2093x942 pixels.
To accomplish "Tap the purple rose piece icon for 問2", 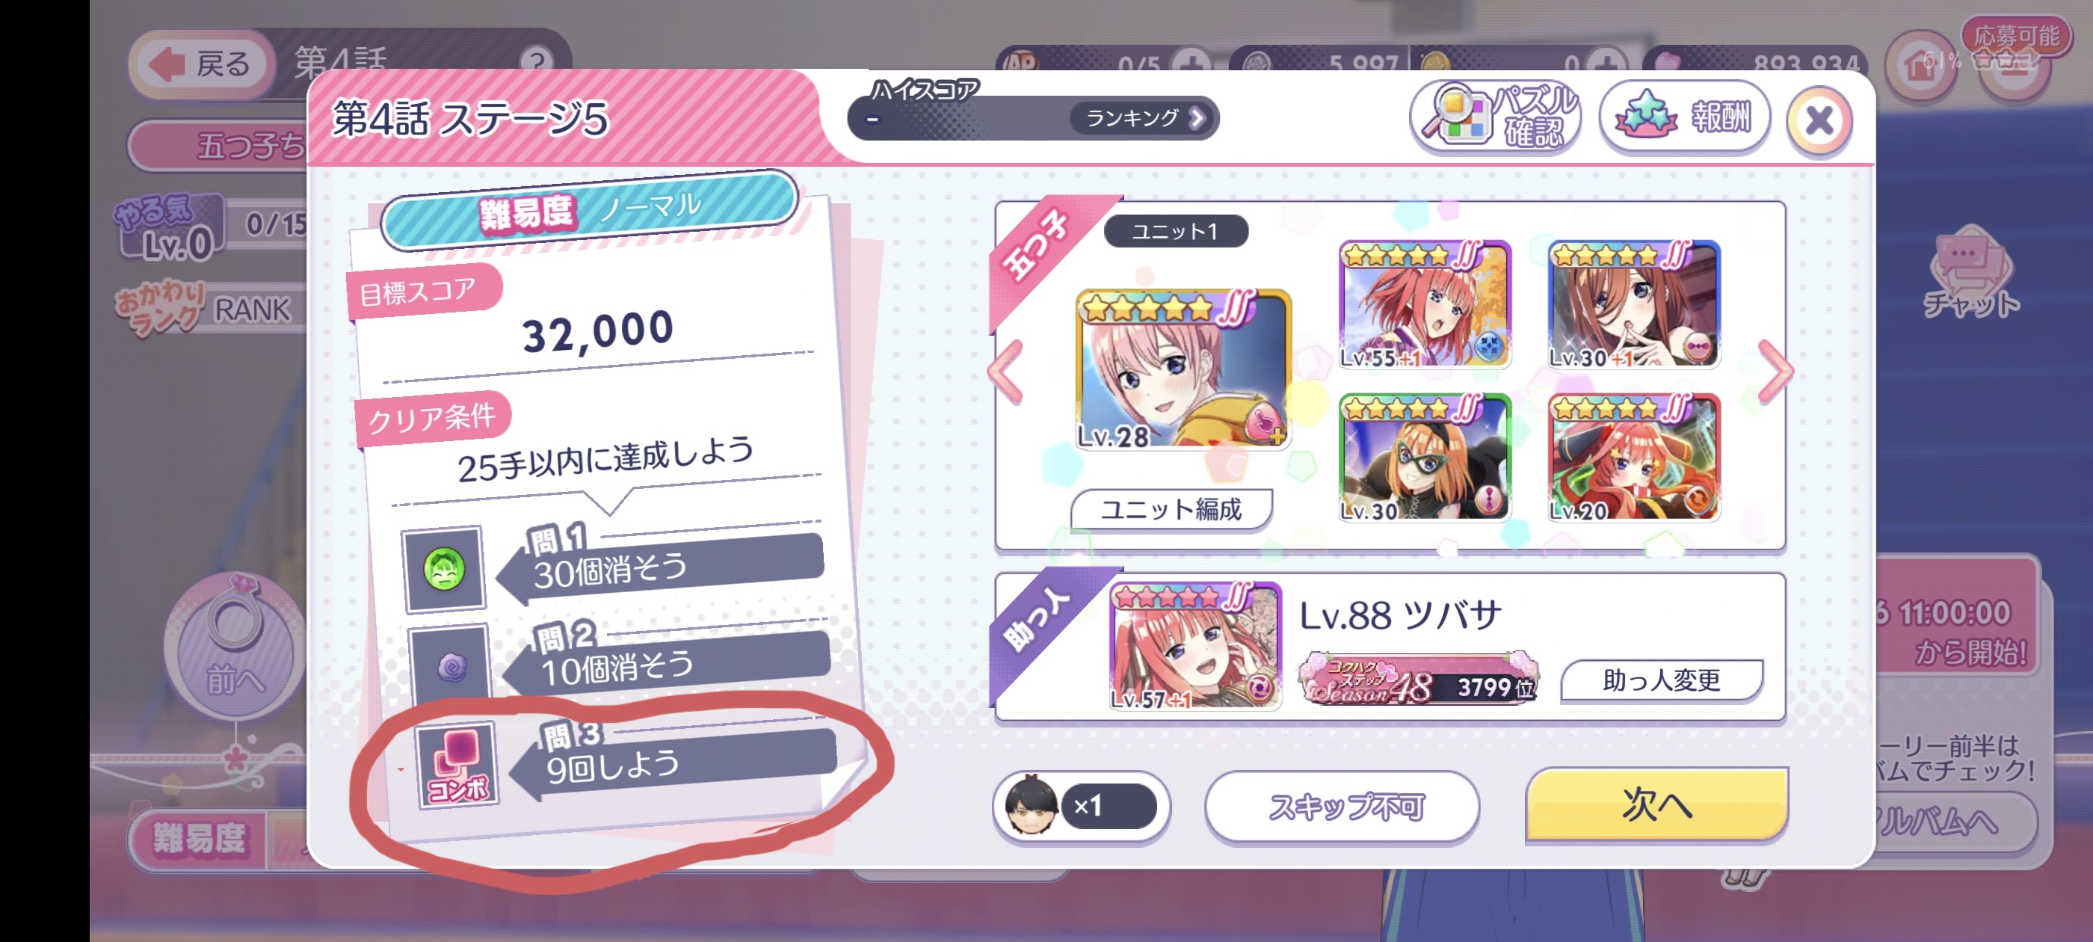I will click(451, 666).
